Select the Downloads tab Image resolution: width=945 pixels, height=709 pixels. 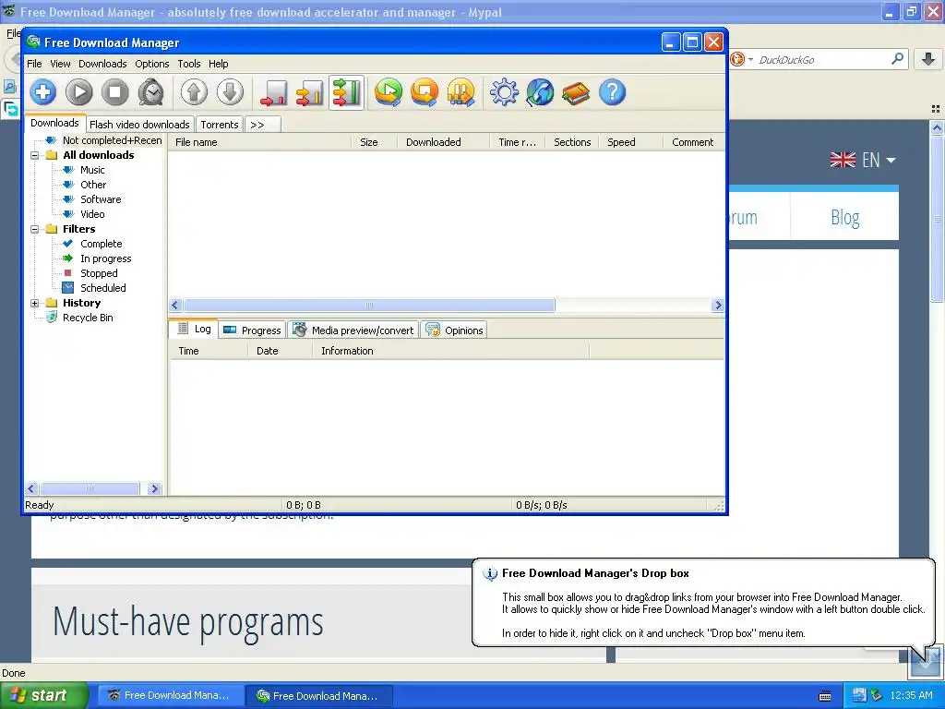click(54, 123)
